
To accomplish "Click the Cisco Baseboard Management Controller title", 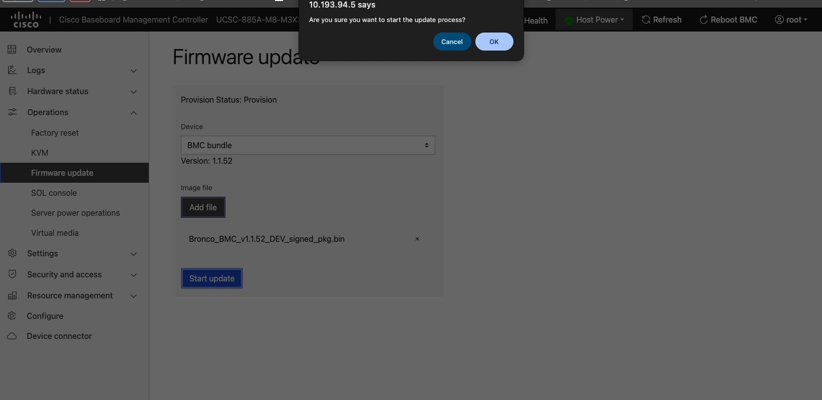I will click(x=133, y=20).
